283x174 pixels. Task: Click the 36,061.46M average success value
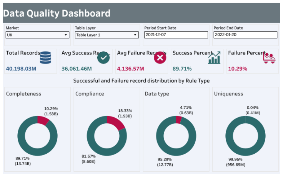77,69
